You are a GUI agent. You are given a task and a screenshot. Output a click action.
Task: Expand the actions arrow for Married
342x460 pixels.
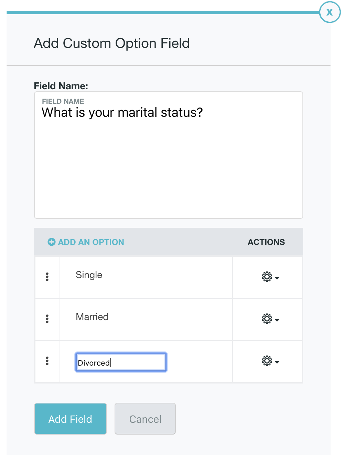click(x=277, y=320)
